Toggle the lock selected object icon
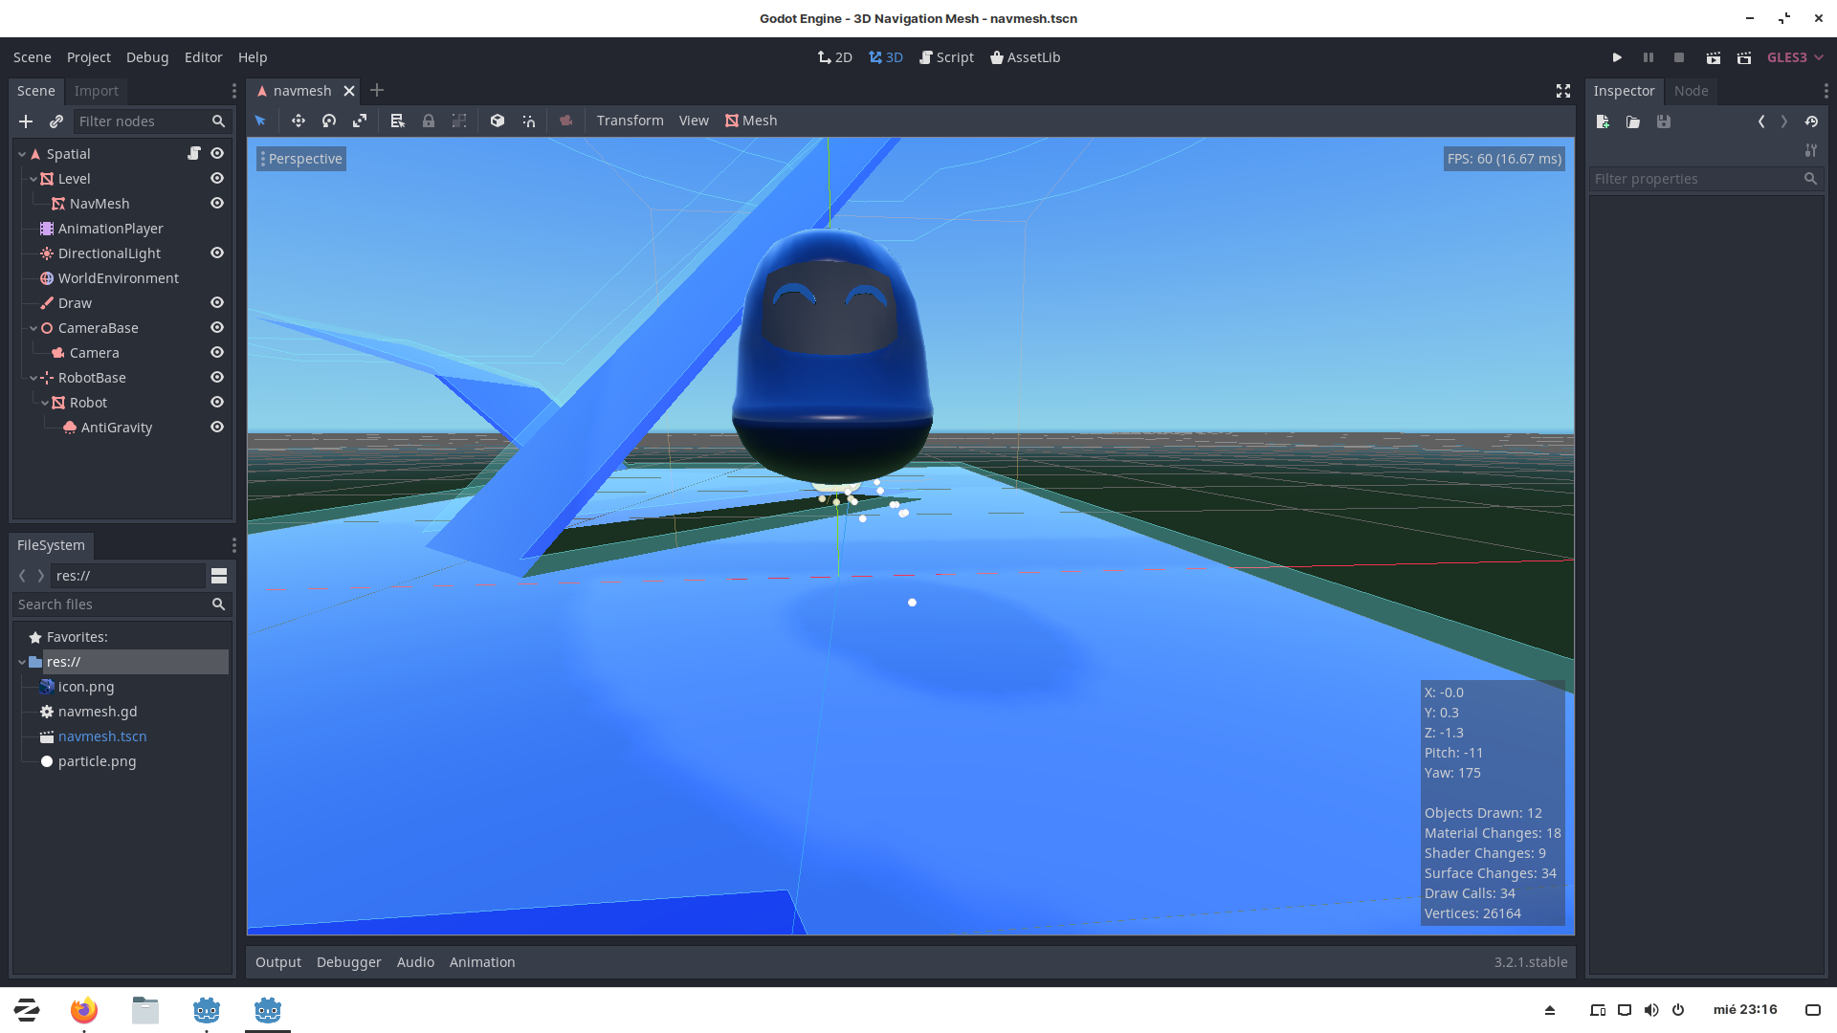The width and height of the screenshot is (1837, 1033). 429,121
